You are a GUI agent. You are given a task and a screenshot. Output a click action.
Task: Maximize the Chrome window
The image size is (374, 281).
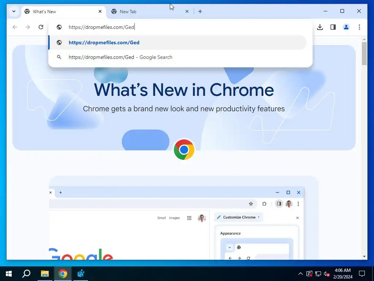point(342,11)
